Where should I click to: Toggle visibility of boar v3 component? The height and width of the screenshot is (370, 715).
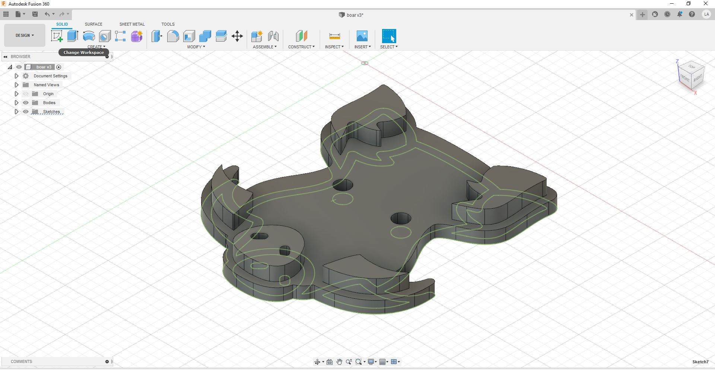pos(19,67)
